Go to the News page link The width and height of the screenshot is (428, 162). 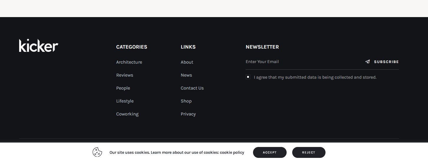click(x=186, y=75)
